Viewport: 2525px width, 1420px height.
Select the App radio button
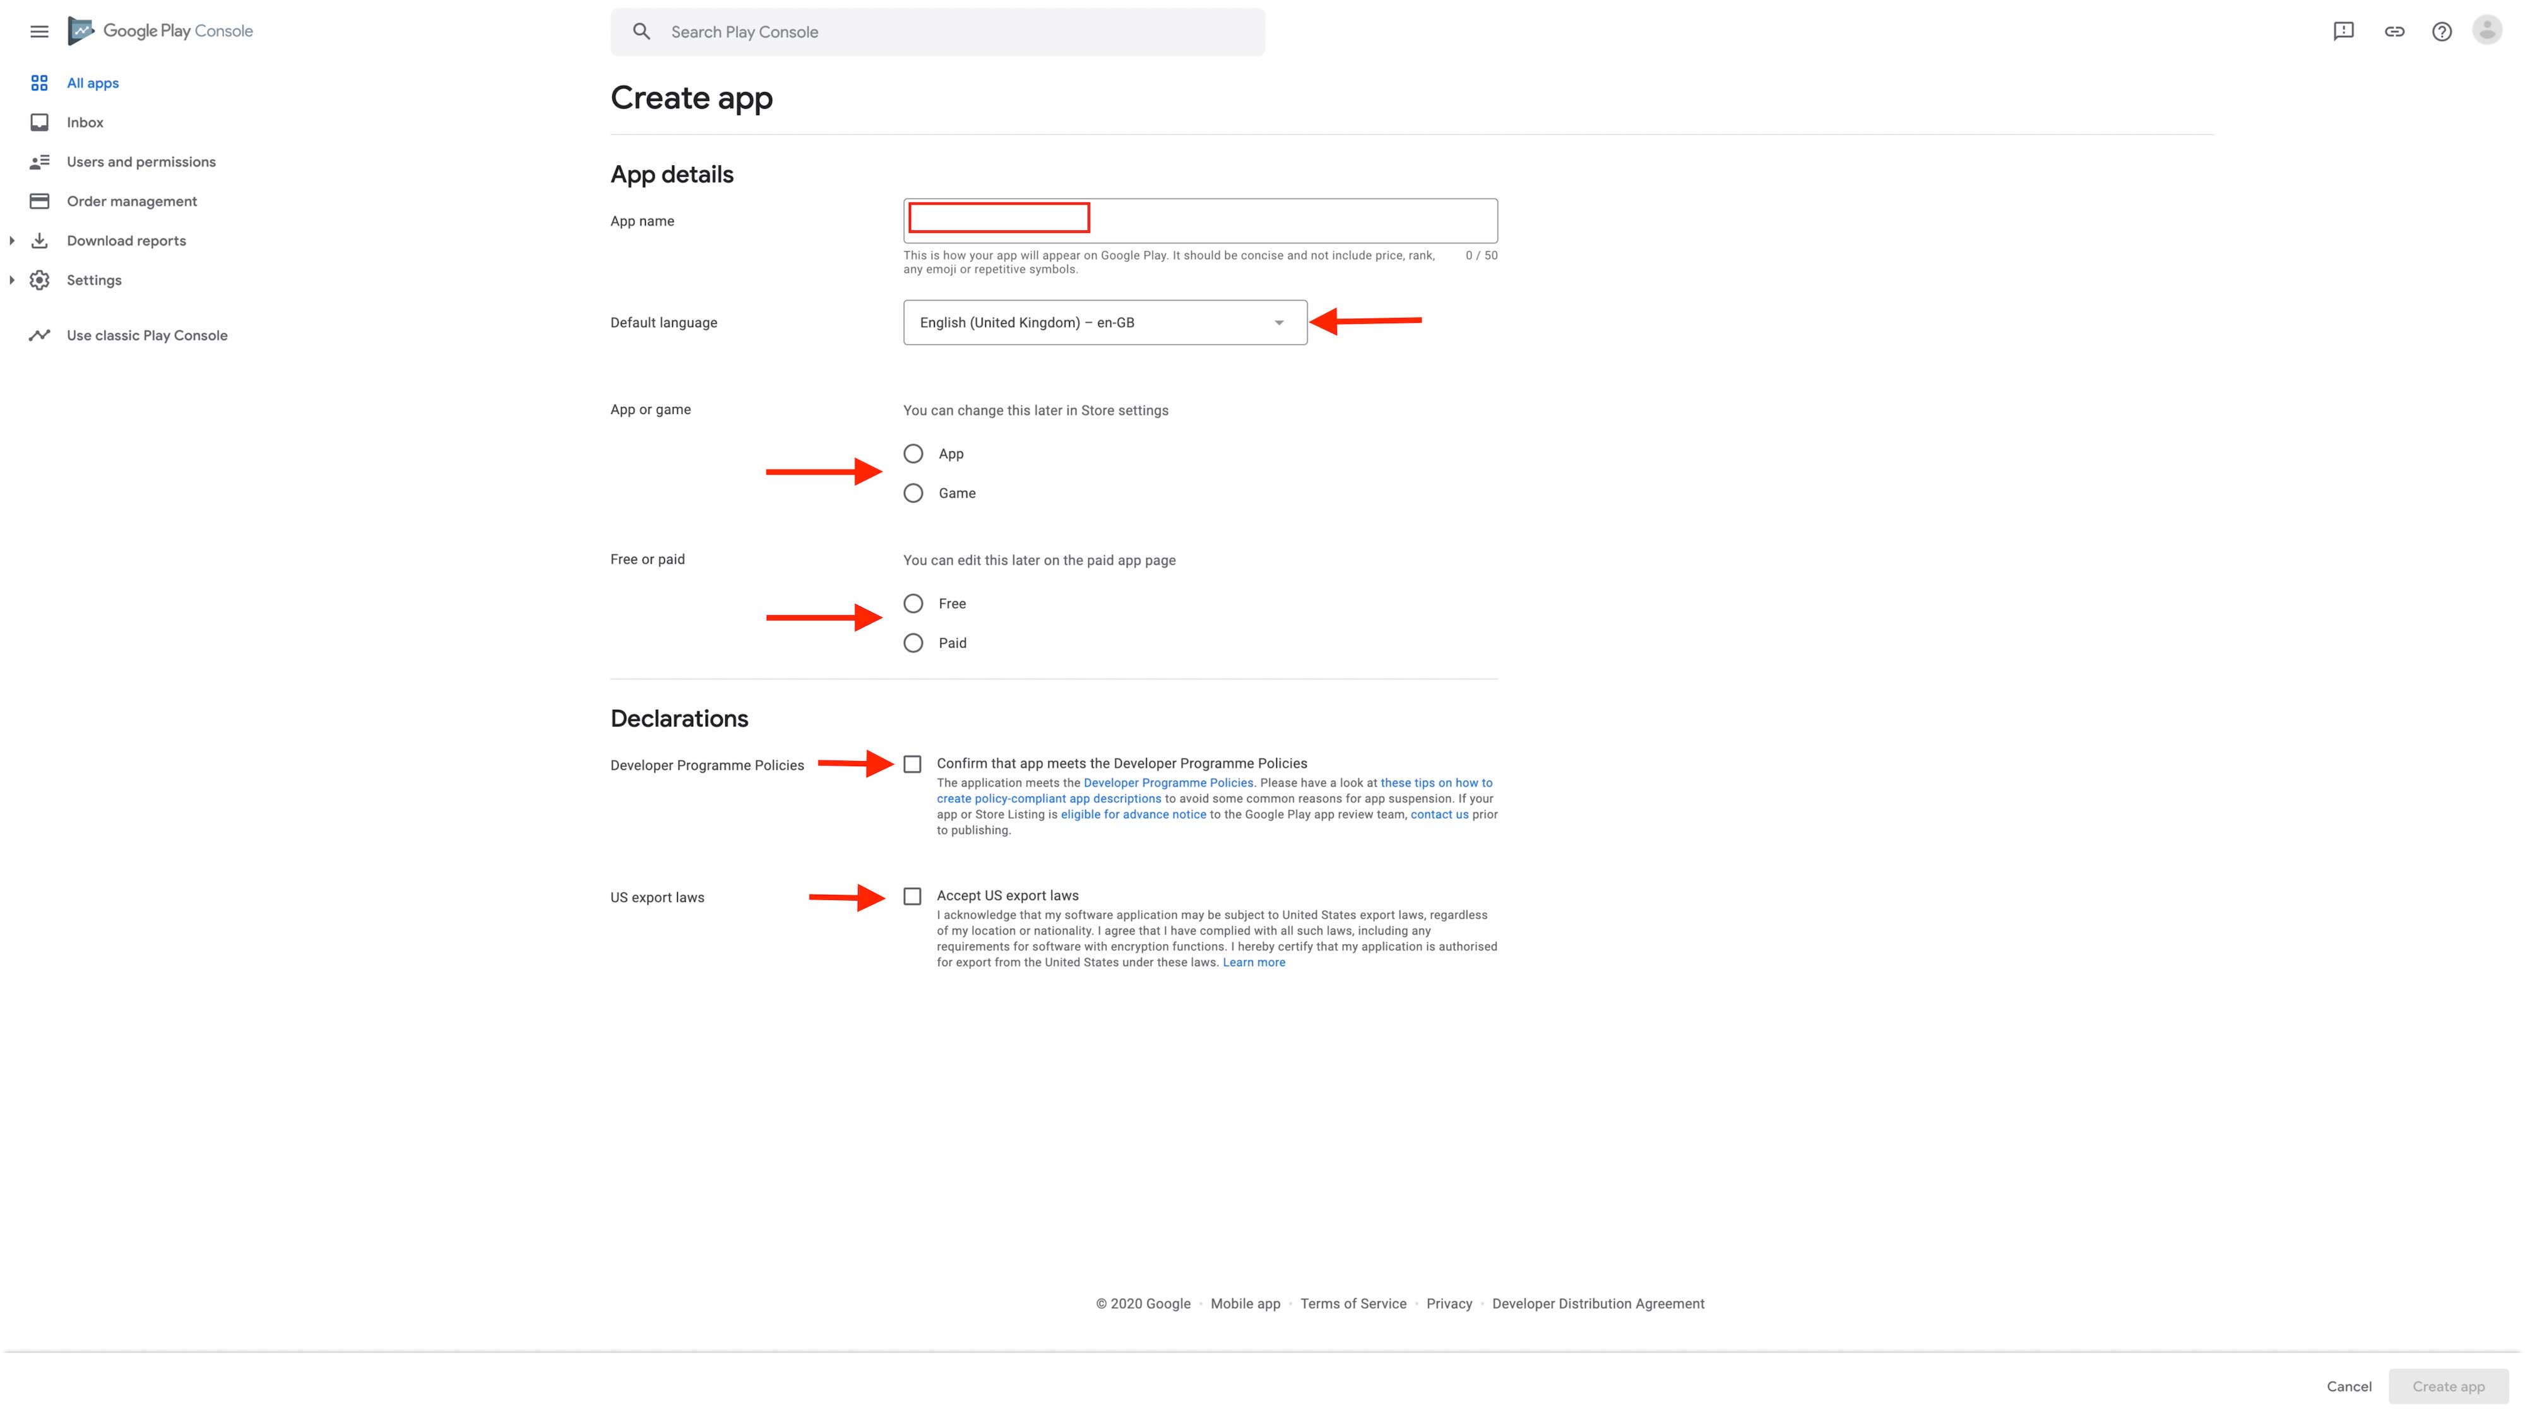[913, 454]
